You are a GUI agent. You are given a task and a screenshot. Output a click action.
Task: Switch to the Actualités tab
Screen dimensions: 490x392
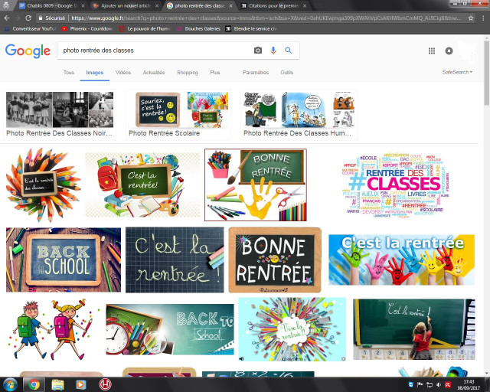coord(153,72)
